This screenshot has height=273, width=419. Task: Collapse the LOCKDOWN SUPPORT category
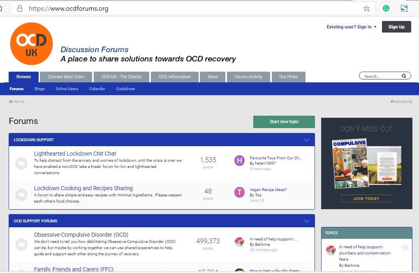[x=306, y=140]
